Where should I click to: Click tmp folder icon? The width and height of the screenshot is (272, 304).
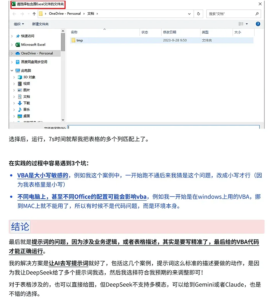(73, 40)
